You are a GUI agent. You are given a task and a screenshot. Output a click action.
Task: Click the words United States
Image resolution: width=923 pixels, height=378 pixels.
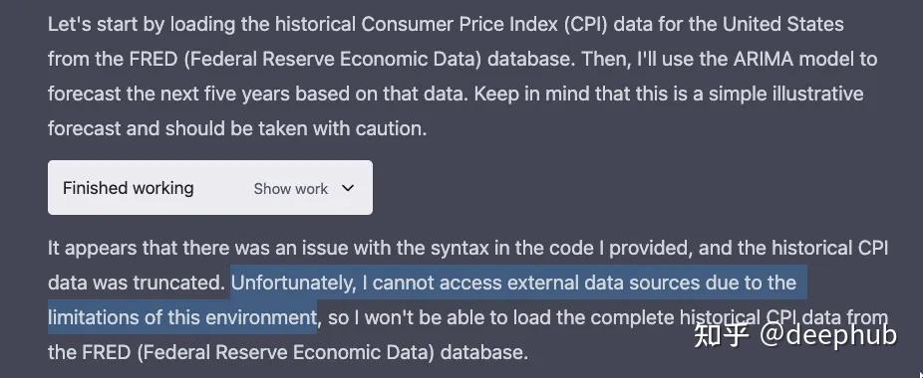783,25
